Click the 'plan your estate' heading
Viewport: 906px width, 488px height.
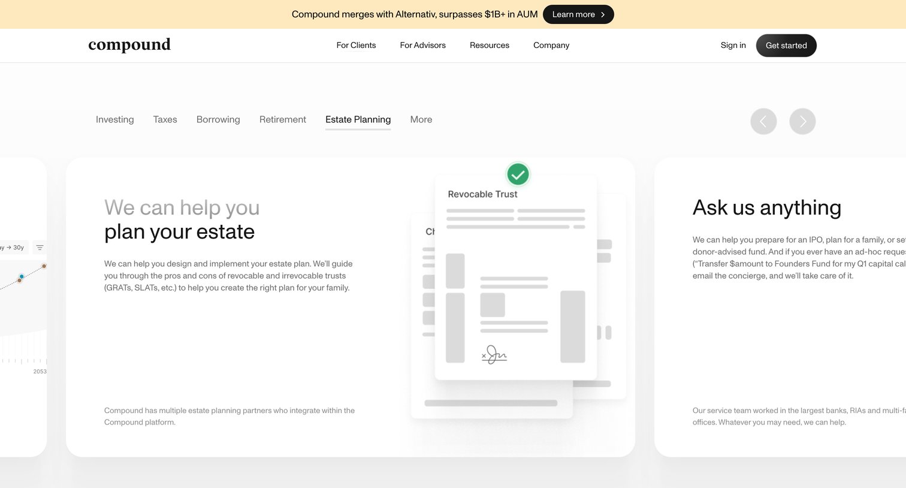180,231
